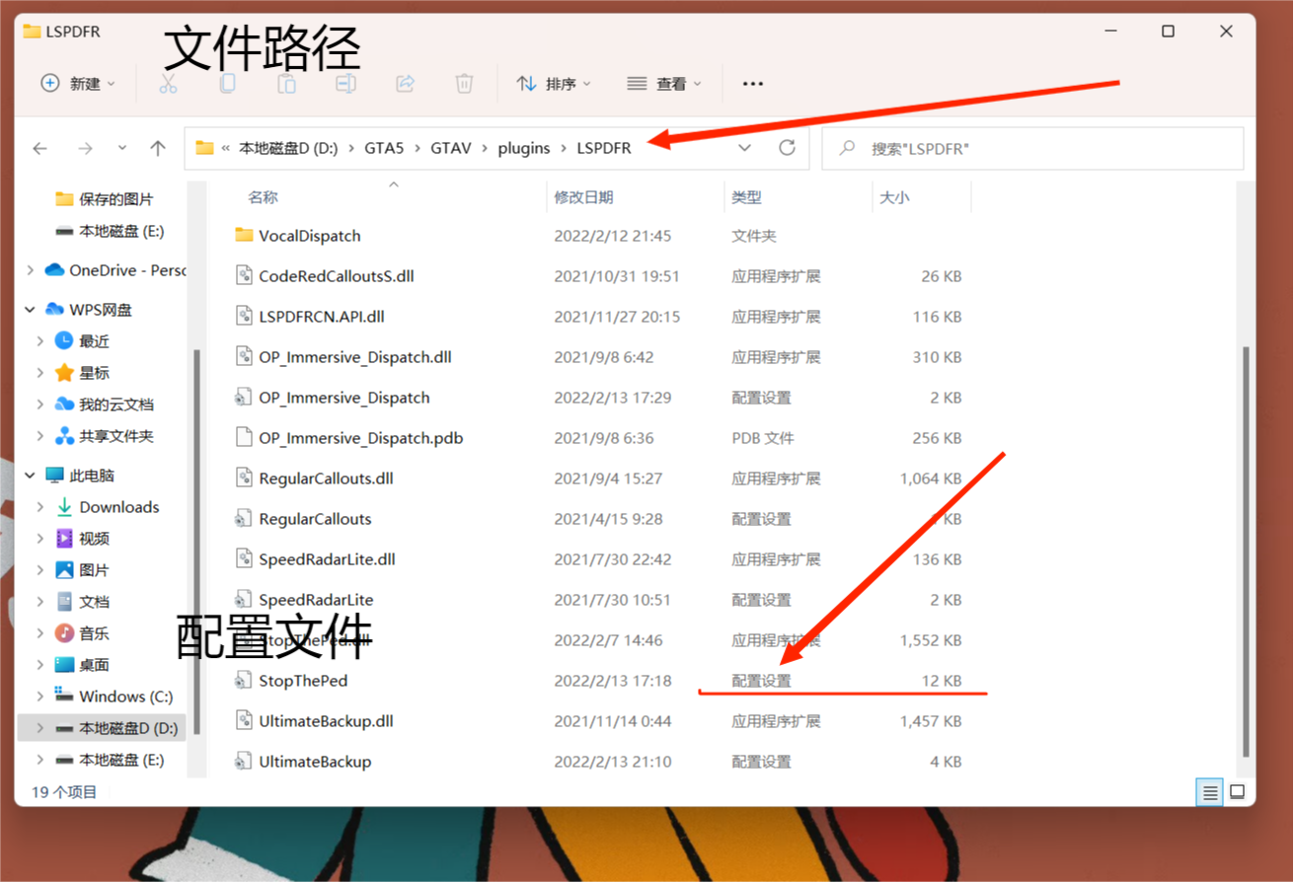Click OneDrive cloud icon in sidebar
Image resolution: width=1294 pixels, height=882 pixels.
pyautogui.click(x=54, y=270)
